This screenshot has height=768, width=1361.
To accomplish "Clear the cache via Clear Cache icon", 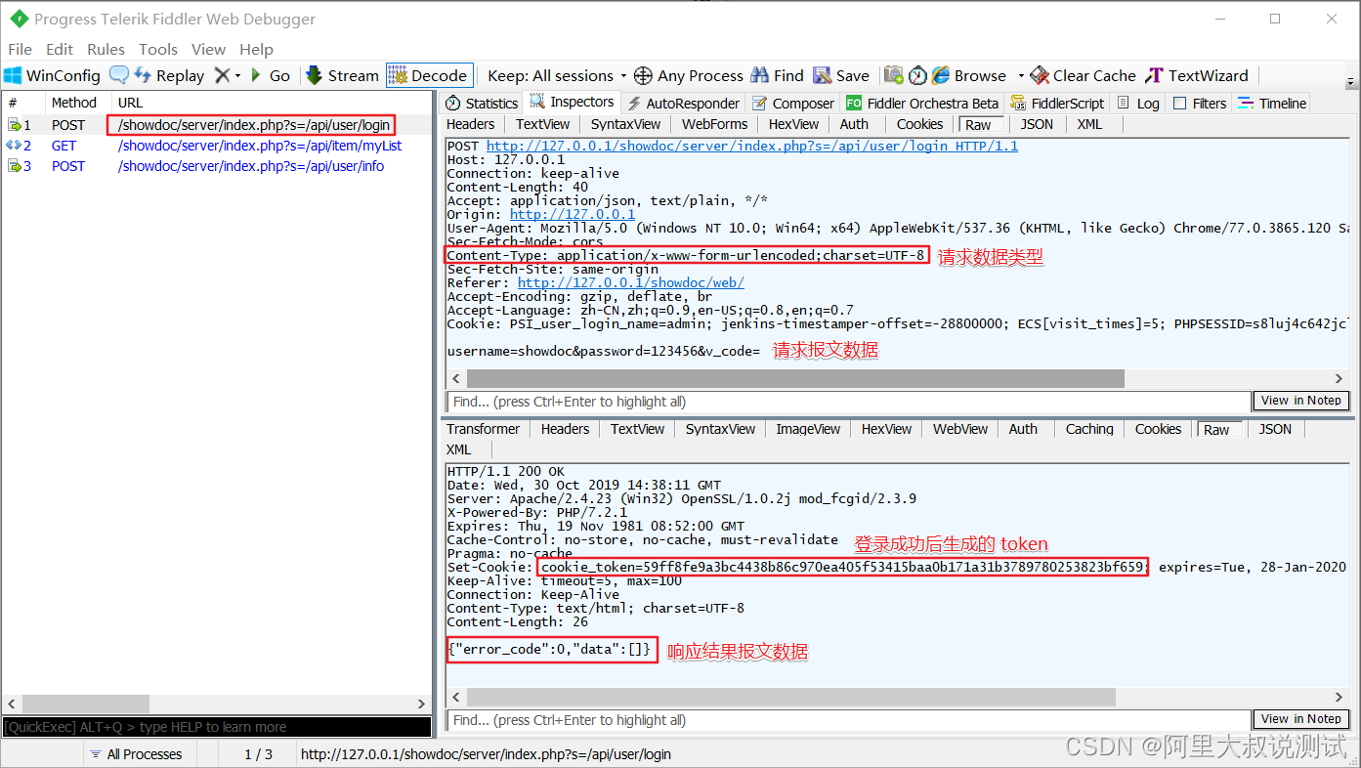I will pyautogui.click(x=1082, y=75).
